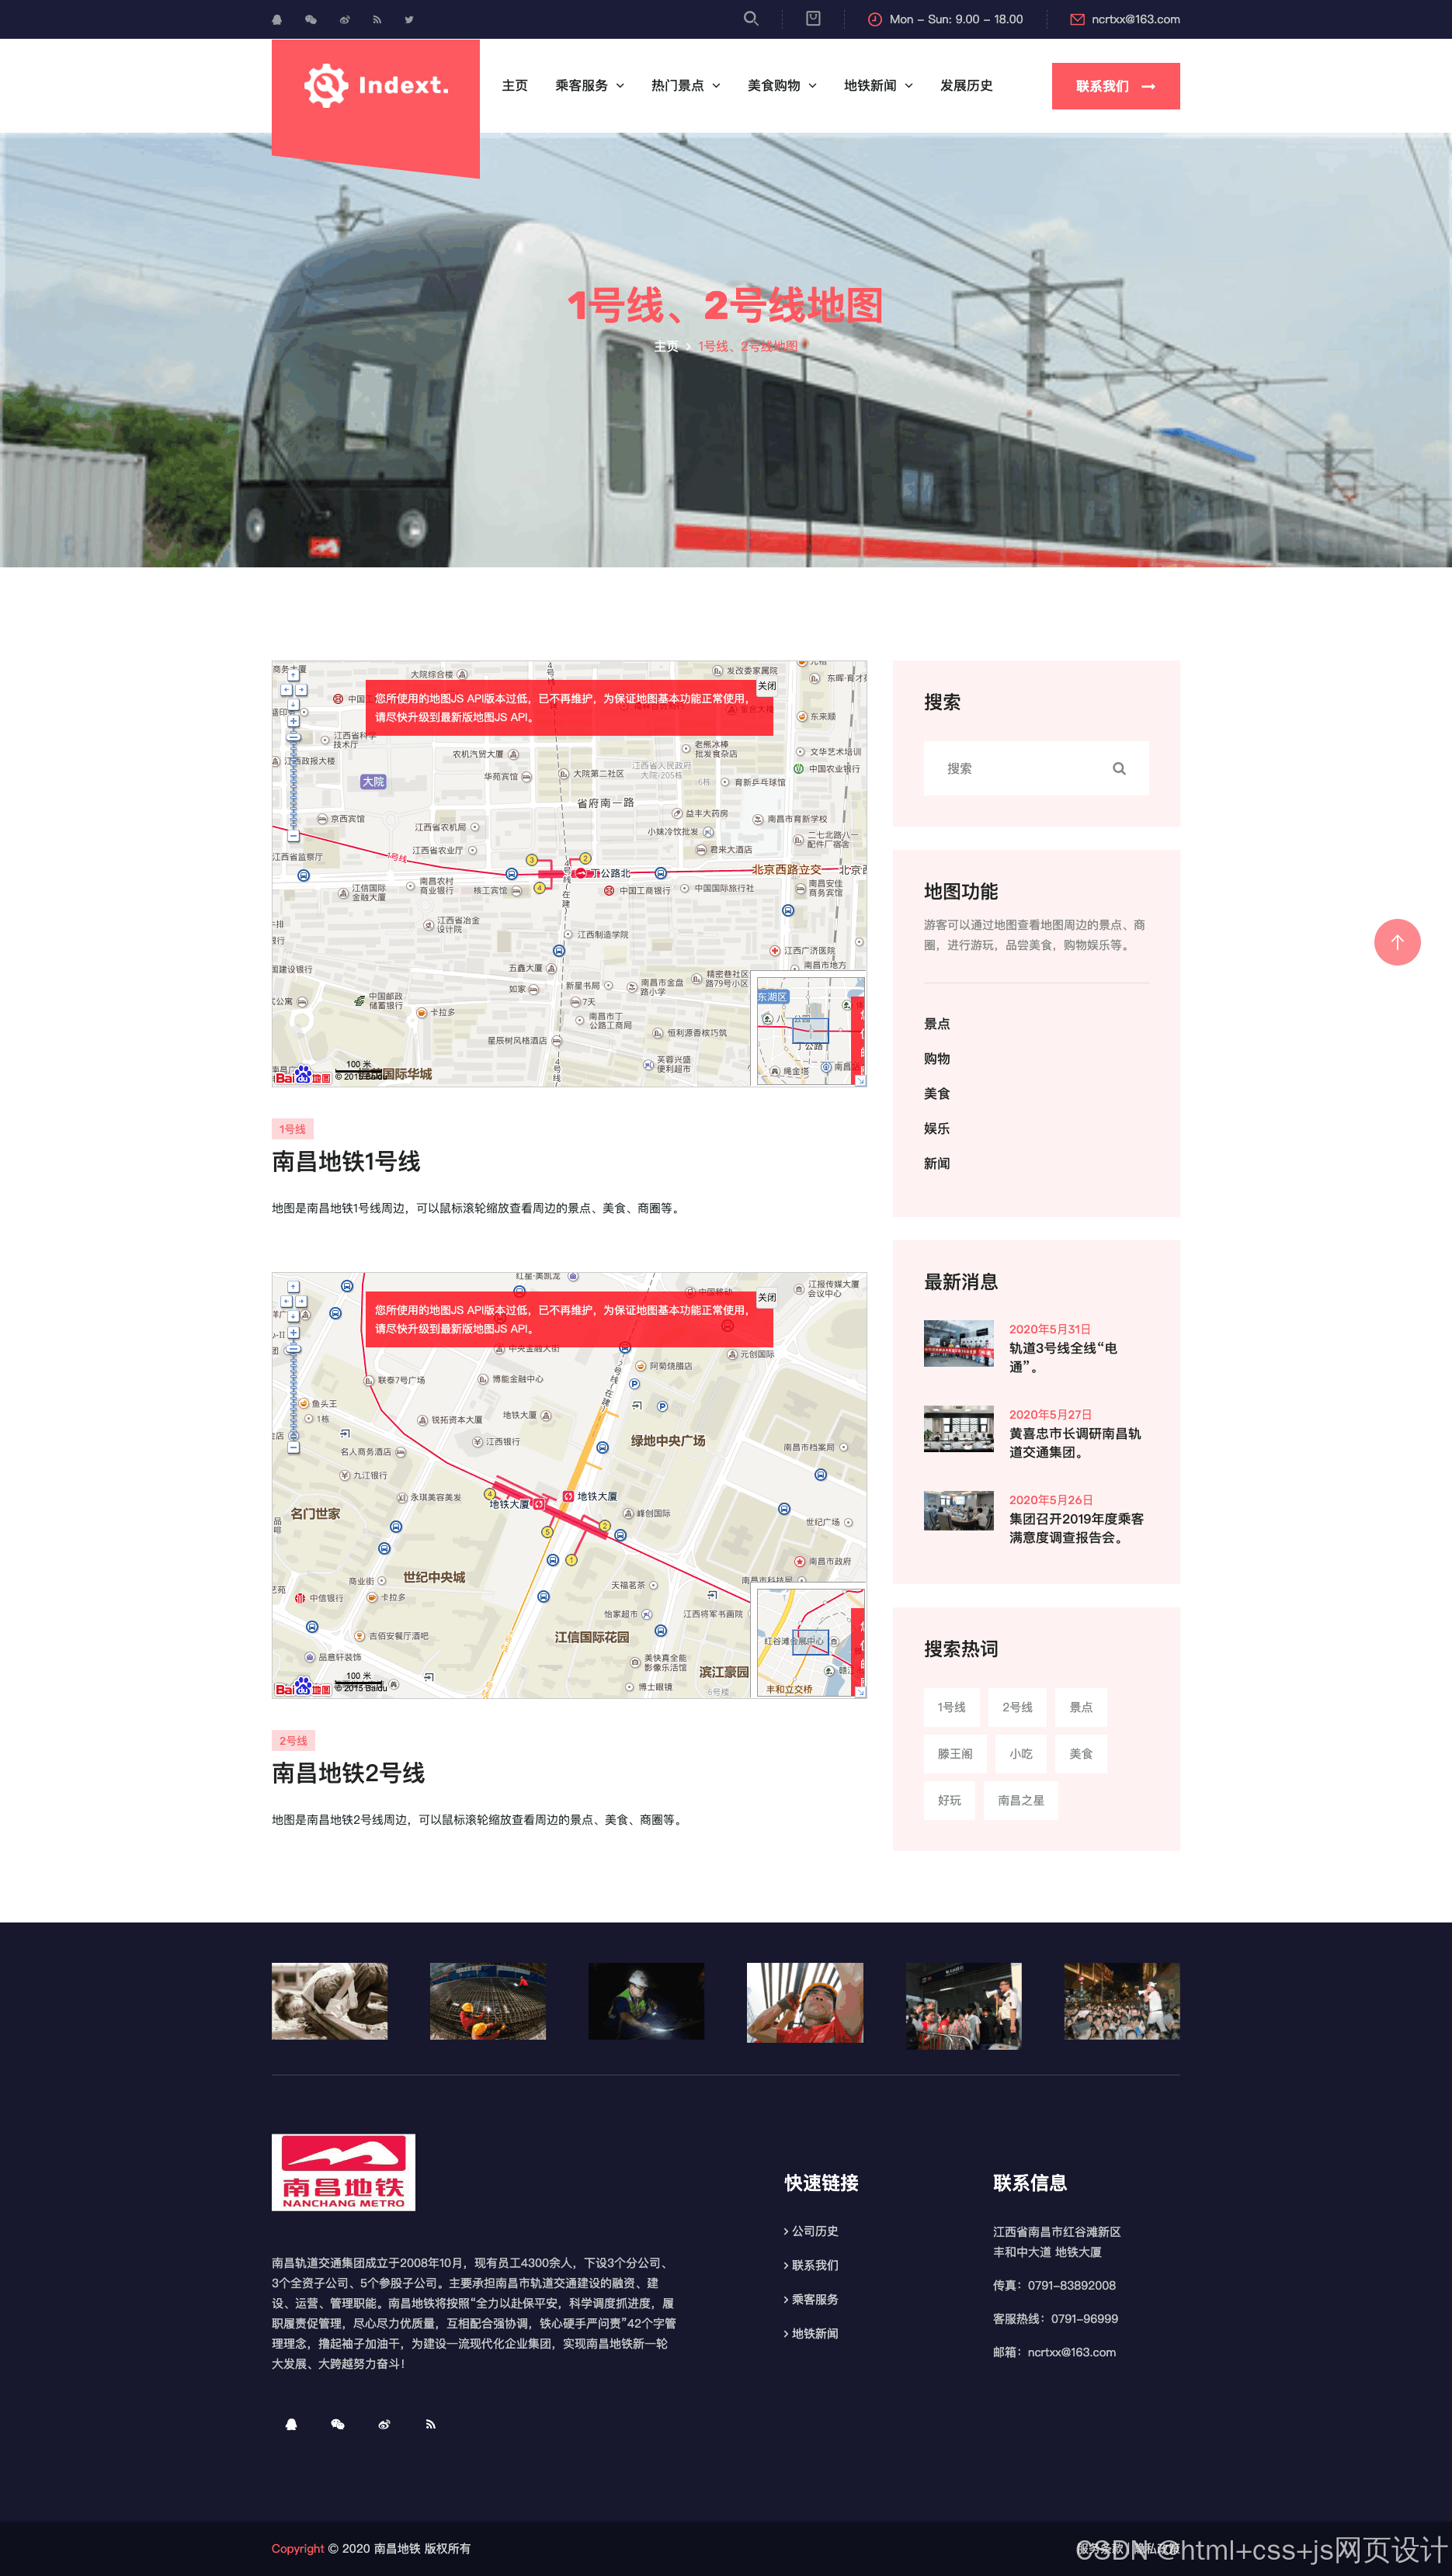The height and width of the screenshot is (2576, 1452).
Task: Select 景点 in map functions list
Action: [936, 1023]
